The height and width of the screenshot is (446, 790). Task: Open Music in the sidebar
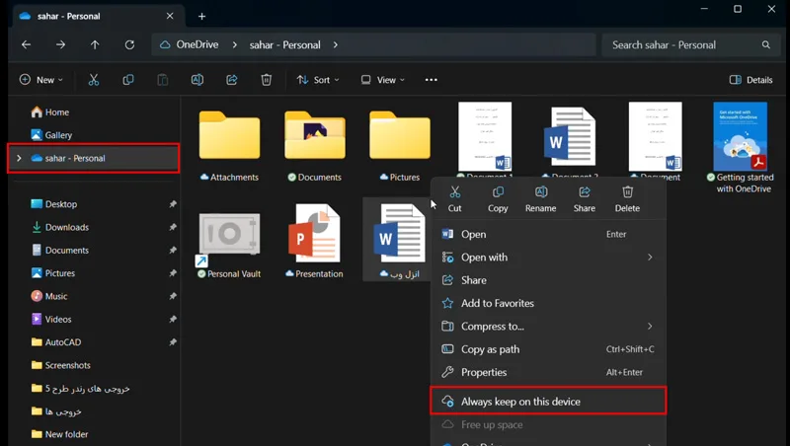[49, 296]
